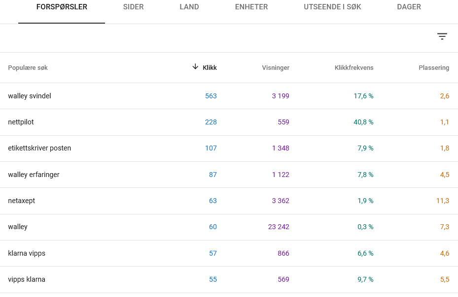Click the 563 clicks value
Screen dimensions: 458x297
[x=211, y=96]
